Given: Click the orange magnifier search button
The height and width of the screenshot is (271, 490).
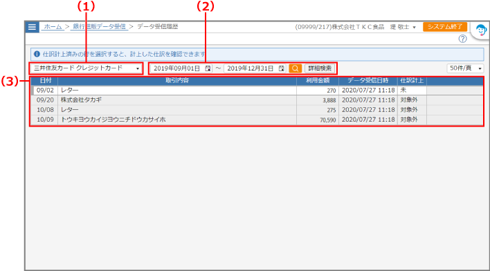Looking at the screenshot, I should pos(296,68).
